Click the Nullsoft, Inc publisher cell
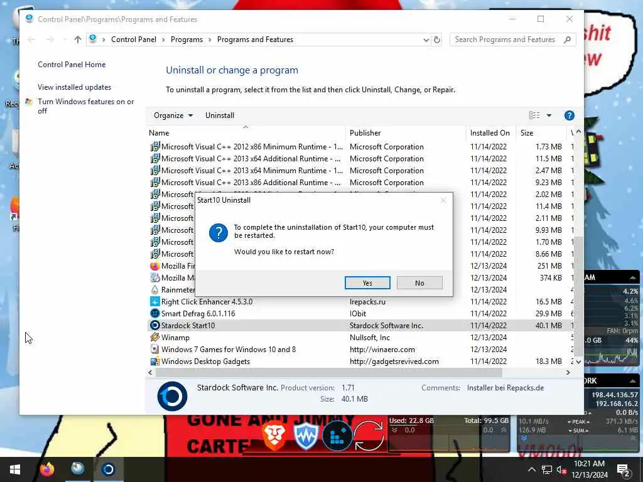This screenshot has width=643, height=482. 369,337
